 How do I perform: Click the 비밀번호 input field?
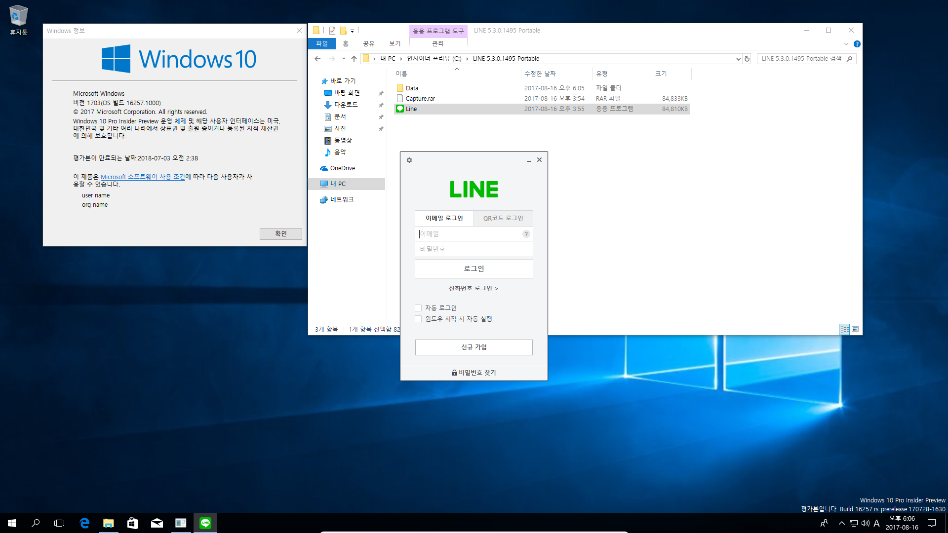coord(474,249)
